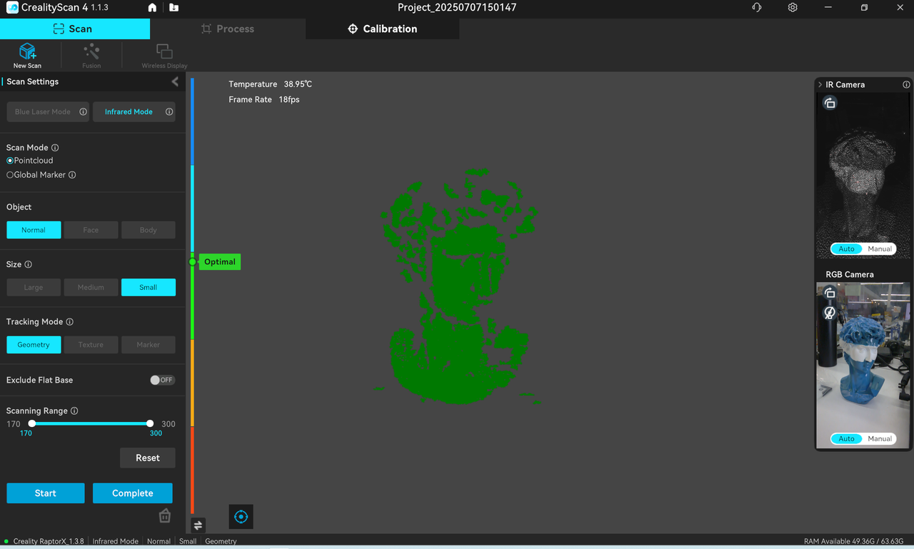Set size to Small
Viewport: 914px width, 549px height.
pyautogui.click(x=149, y=287)
